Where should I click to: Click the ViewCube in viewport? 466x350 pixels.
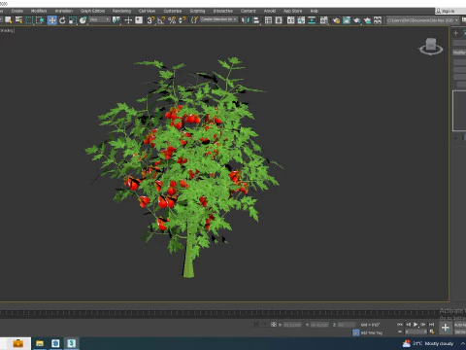tap(431, 47)
